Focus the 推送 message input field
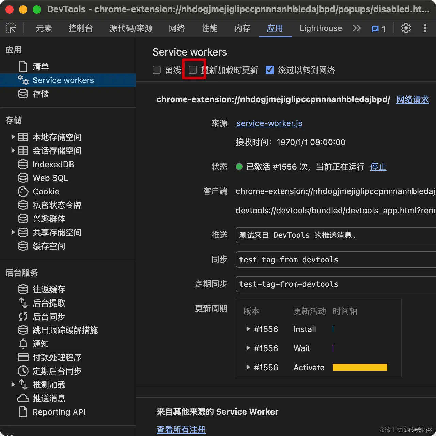The width and height of the screenshot is (436, 436). tap(336, 235)
